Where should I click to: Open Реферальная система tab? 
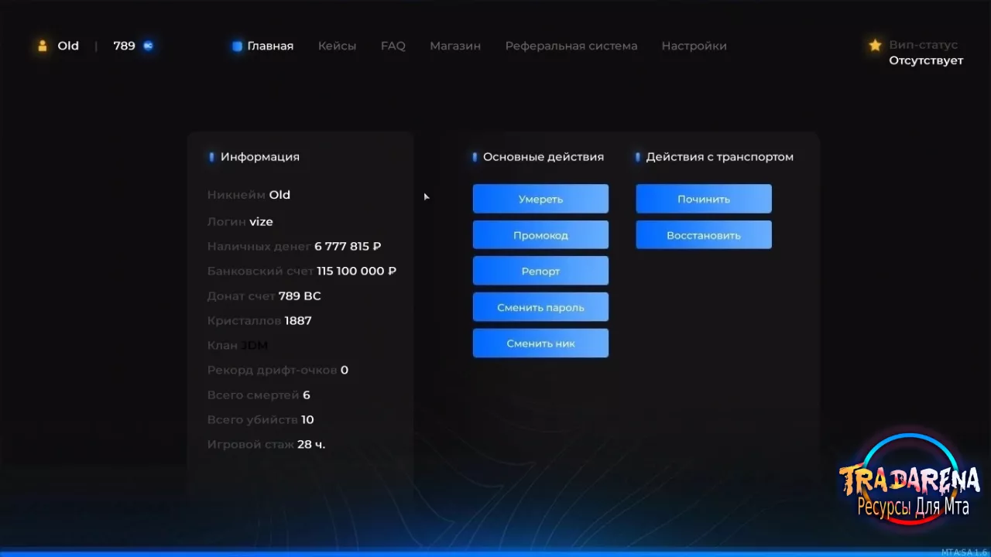tap(571, 46)
